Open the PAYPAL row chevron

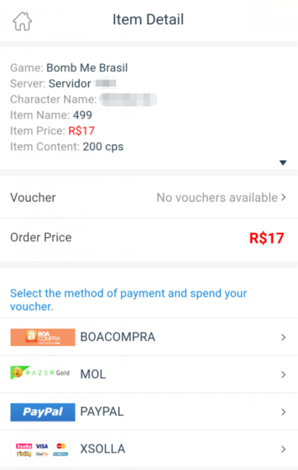click(284, 412)
